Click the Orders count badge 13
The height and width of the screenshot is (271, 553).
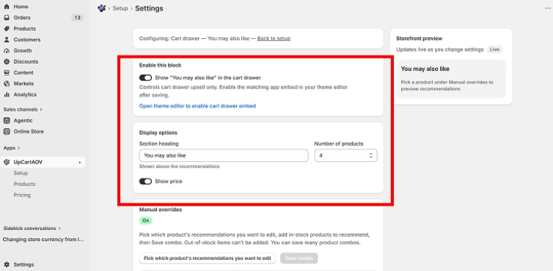point(77,18)
